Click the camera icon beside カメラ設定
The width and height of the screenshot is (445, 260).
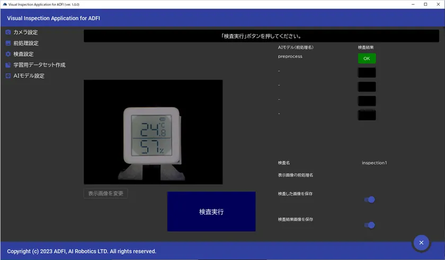click(x=8, y=32)
